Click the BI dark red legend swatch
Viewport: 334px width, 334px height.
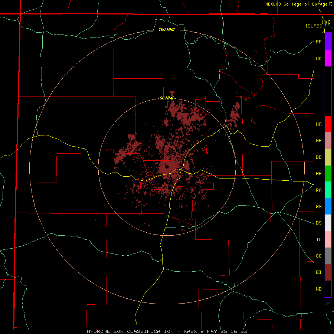(x=328, y=272)
